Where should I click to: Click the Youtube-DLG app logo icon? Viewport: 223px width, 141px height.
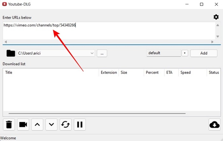coord(4,4)
